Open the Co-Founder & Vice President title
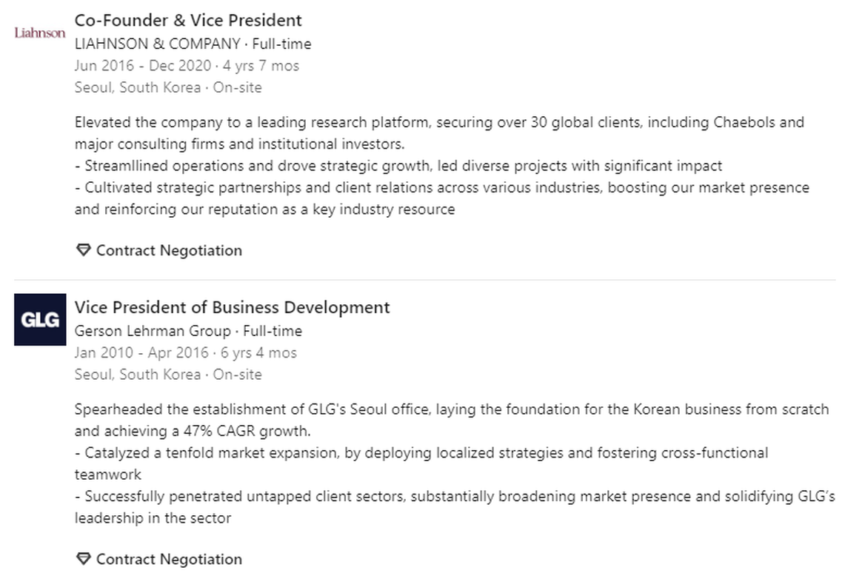 [x=188, y=20]
